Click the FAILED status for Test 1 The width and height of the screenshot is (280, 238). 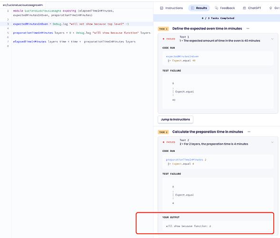pos(169,39)
